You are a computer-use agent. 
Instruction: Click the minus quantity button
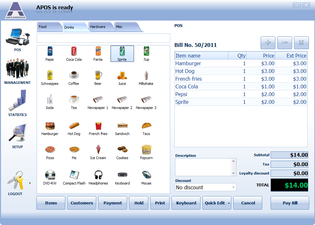(x=285, y=42)
